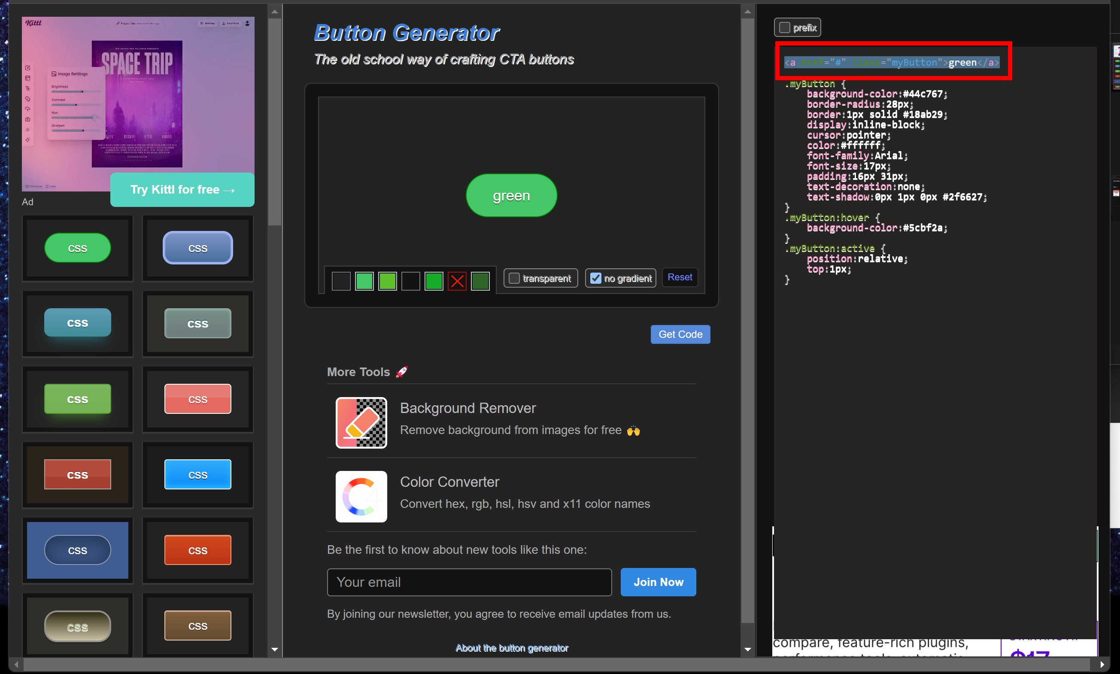The height and width of the screenshot is (674, 1120).
Task: Select the blue rounded CSS button preset
Action: point(197,248)
